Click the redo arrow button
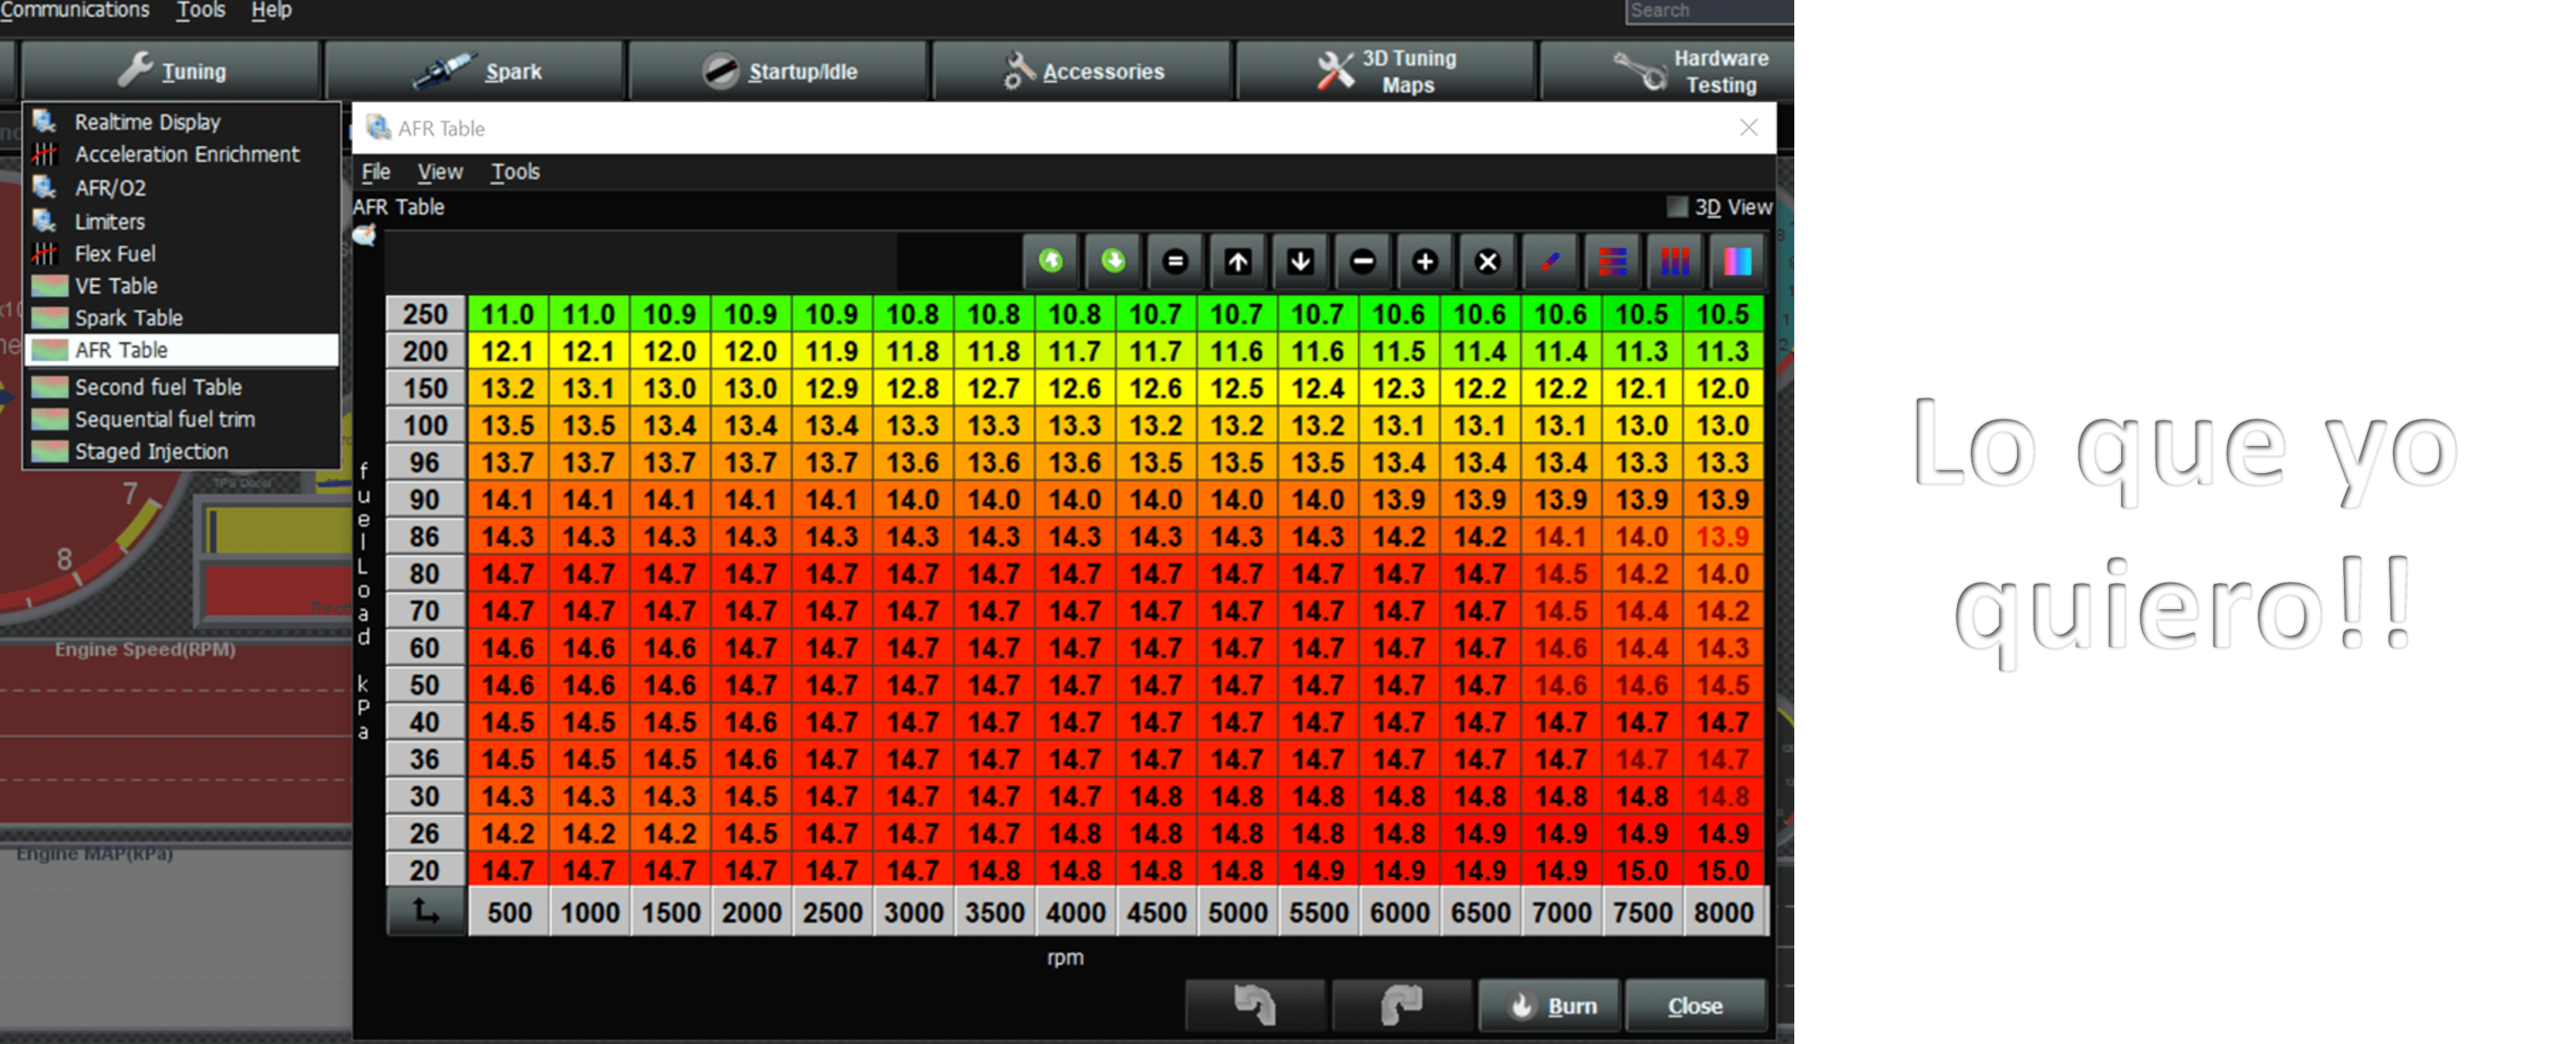 pos(1401,1005)
